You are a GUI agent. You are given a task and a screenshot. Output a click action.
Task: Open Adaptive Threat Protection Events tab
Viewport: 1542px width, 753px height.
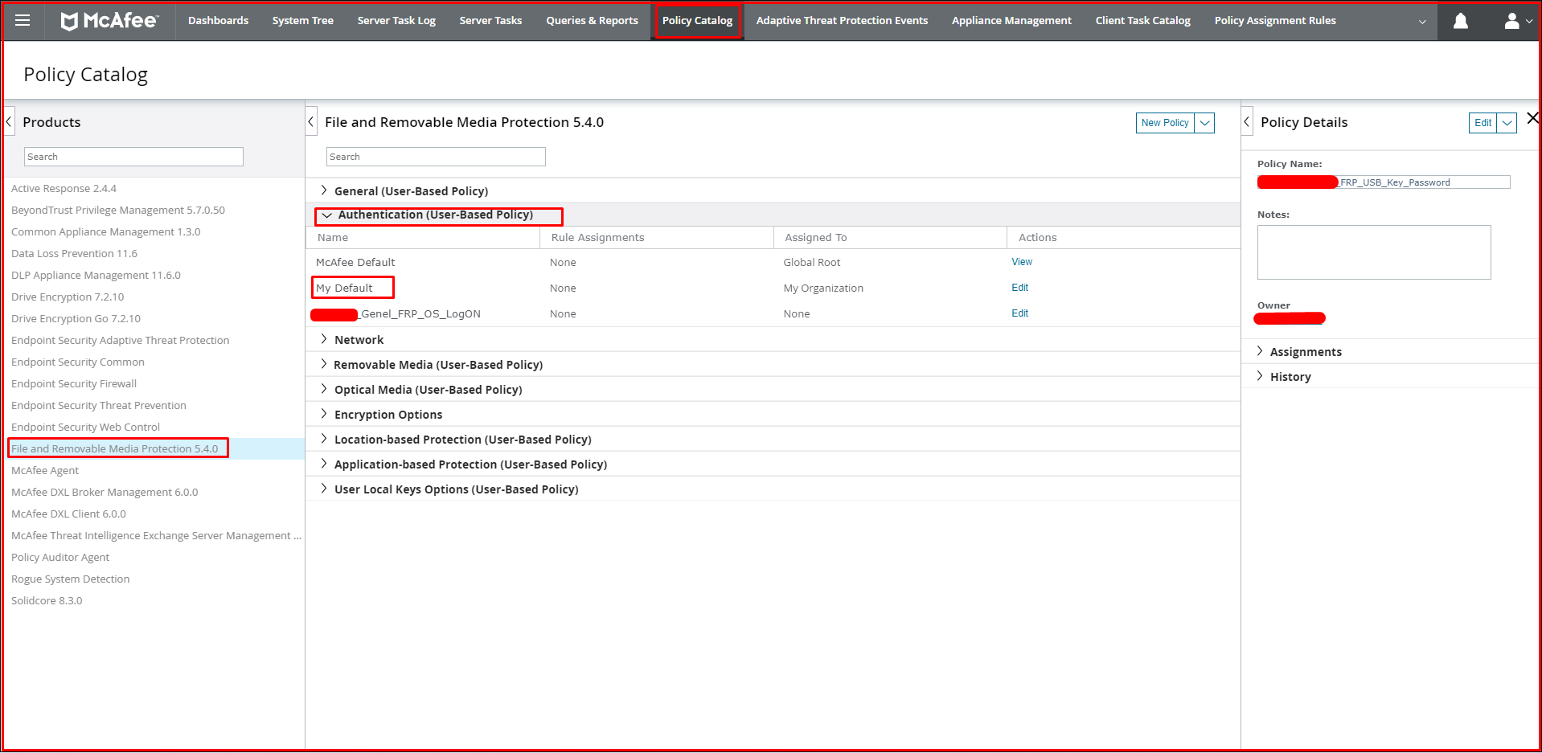tap(842, 21)
